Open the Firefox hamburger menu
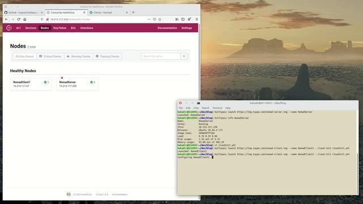Image resolution: width=363 pixels, height=204 pixels. tap(197, 19)
